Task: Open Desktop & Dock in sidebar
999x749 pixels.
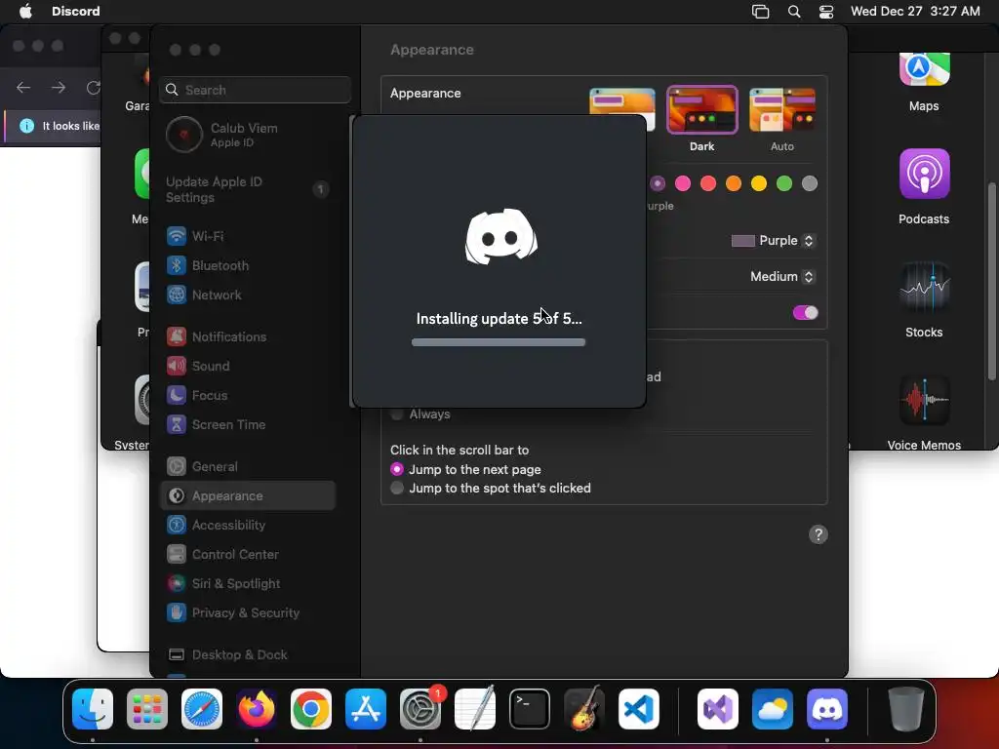Action: tap(248, 654)
